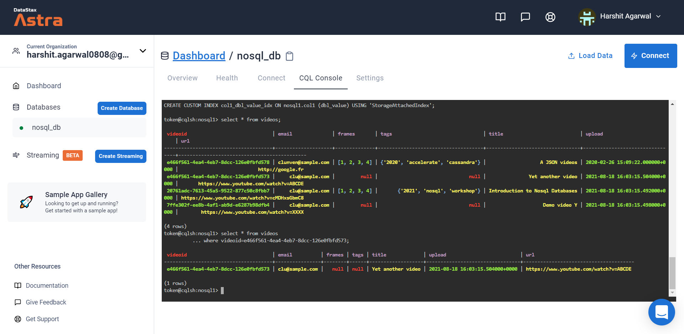Click the Harshit Agarwal avatar
Screen dimensions: 684x334
(x=587, y=16)
